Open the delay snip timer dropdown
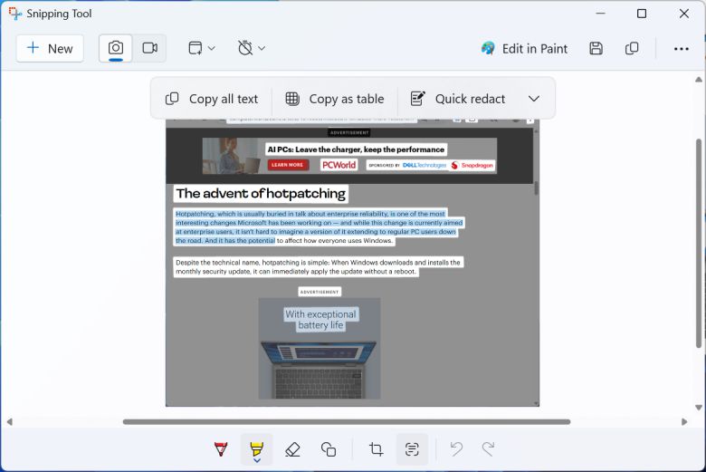Screen dimensions: 706x472 (x=252, y=48)
